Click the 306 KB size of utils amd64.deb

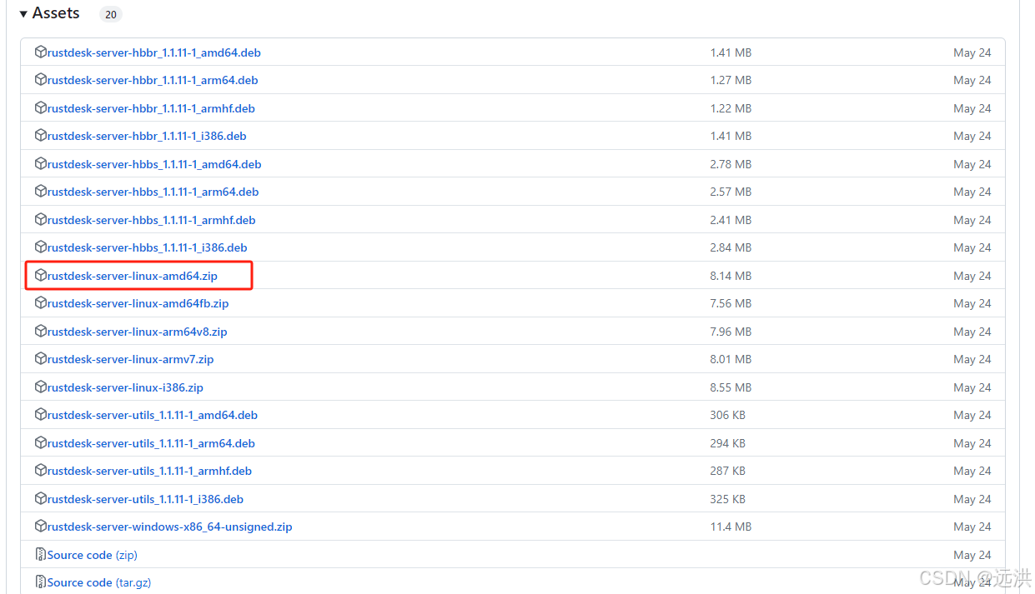[x=727, y=416]
